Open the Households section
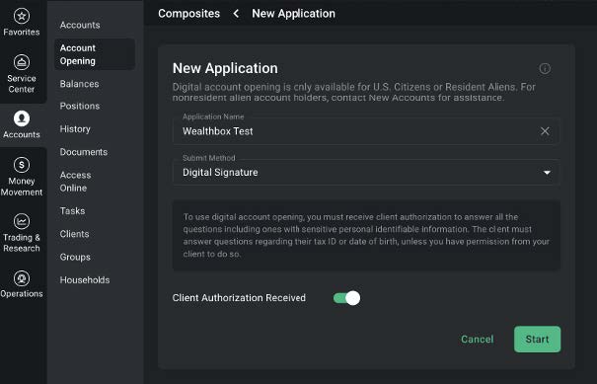The height and width of the screenshot is (384, 597). tap(85, 280)
